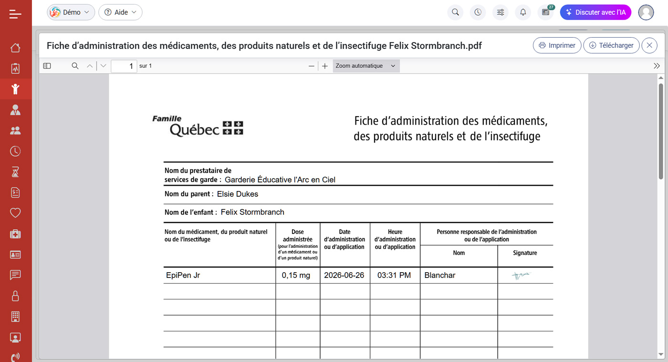668x362 pixels.
Task: Open the hourglass icon in sidebar
Action: (15, 171)
